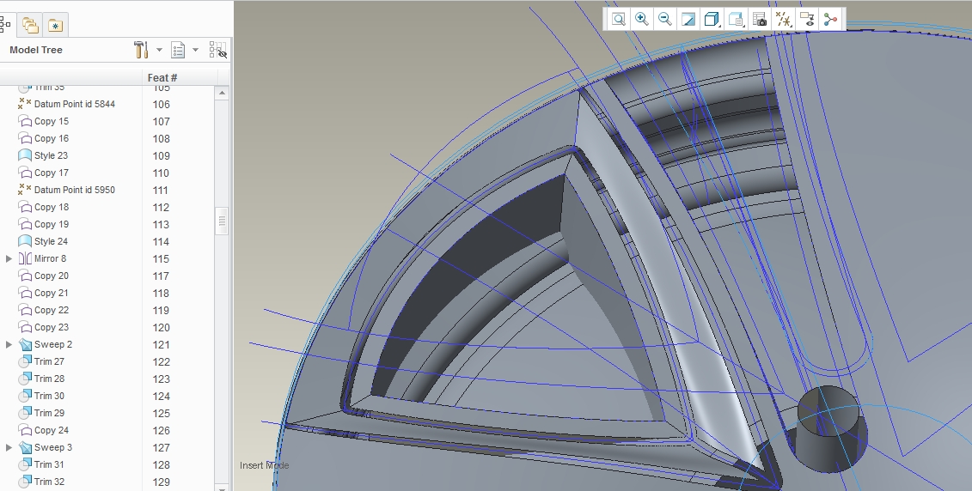972x491 pixels.
Task: Toggle the model tree columns visibility icon
Action: point(218,50)
